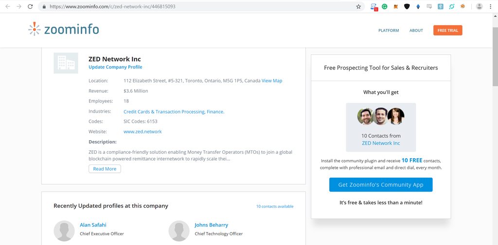This screenshot has width=498, height=245.
Task: Click the ZED Network company placeholder logo
Action: coord(66,63)
